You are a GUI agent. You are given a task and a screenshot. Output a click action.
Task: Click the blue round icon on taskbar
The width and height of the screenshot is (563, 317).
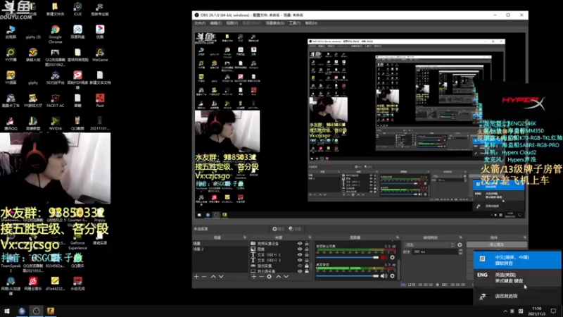pos(22,311)
